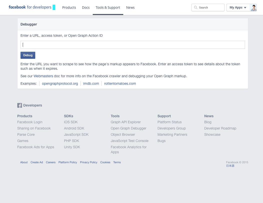The image size is (263, 203).
Task: Open the Platform Policy link
Action: coord(68,162)
